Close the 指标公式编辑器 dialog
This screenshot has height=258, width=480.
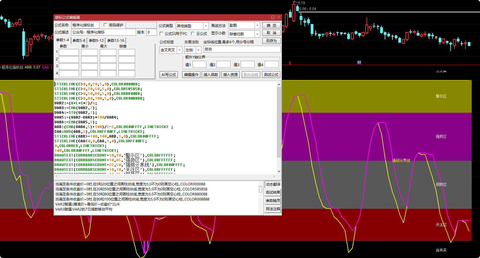point(279,17)
